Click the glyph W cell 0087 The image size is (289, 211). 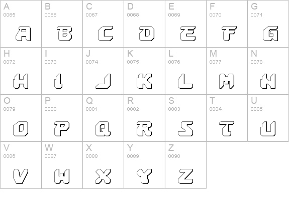(x=62, y=165)
